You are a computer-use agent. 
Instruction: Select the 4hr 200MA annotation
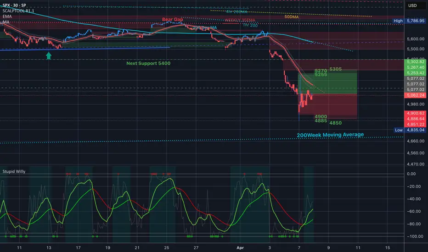[237, 12]
